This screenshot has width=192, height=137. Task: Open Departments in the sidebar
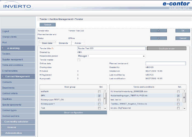(x=18, y=88)
